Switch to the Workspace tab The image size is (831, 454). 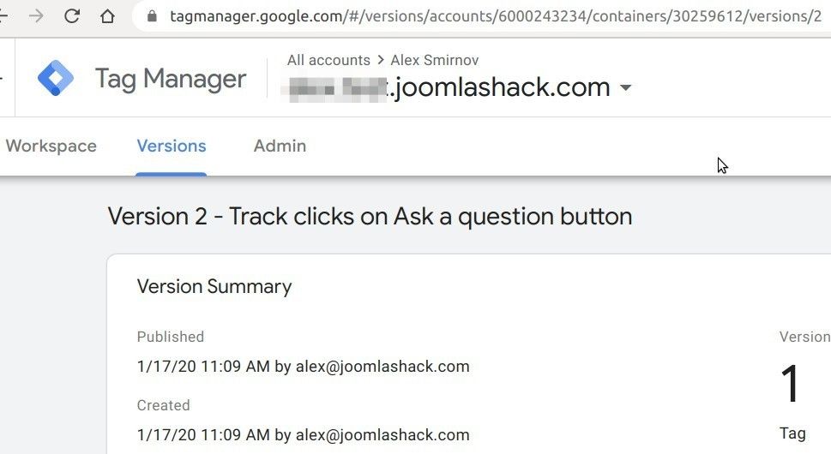(51, 146)
